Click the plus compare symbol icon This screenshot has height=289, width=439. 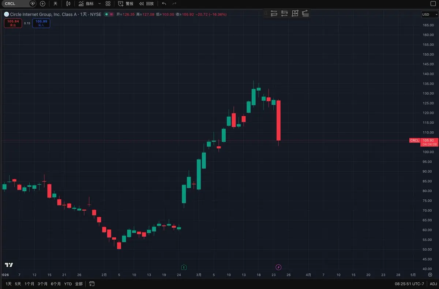[42, 4]
